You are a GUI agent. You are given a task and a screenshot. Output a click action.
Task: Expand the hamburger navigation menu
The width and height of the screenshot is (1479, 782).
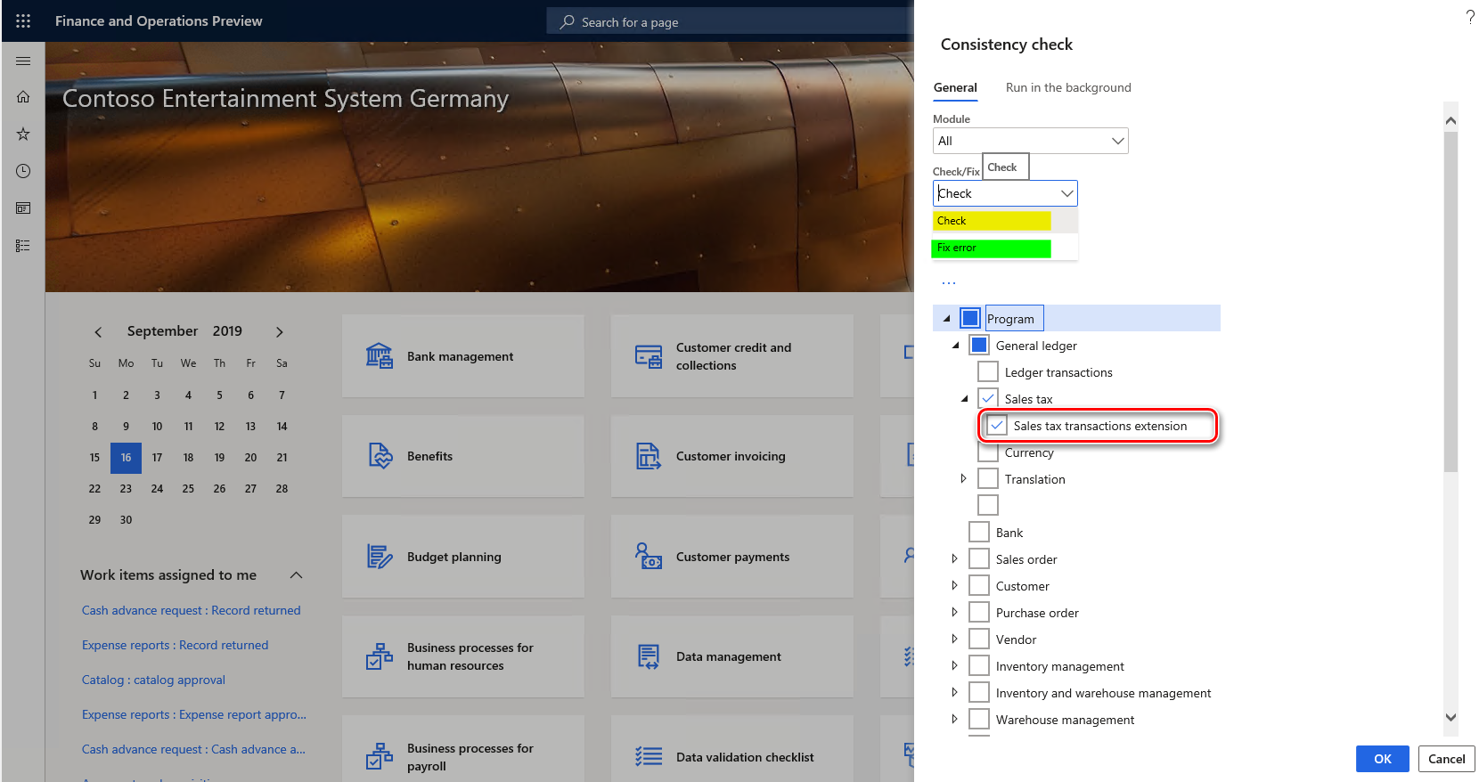[x=23, y=61]
